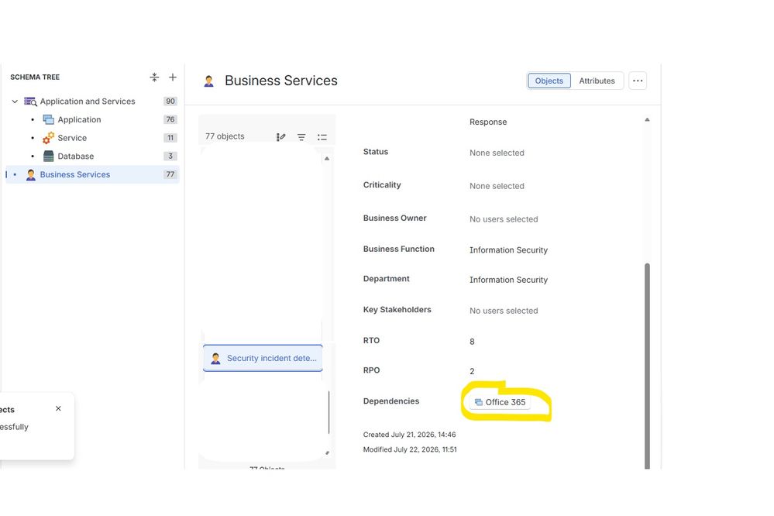Close the notification popup
This screenshot has height=516, width=774.
[58, 408]
